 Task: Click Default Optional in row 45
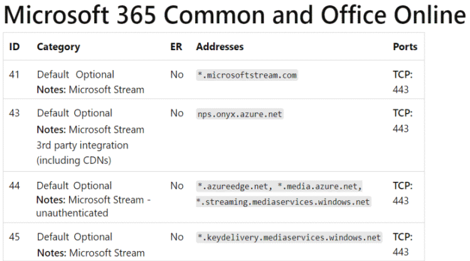(x=75, y=237)
